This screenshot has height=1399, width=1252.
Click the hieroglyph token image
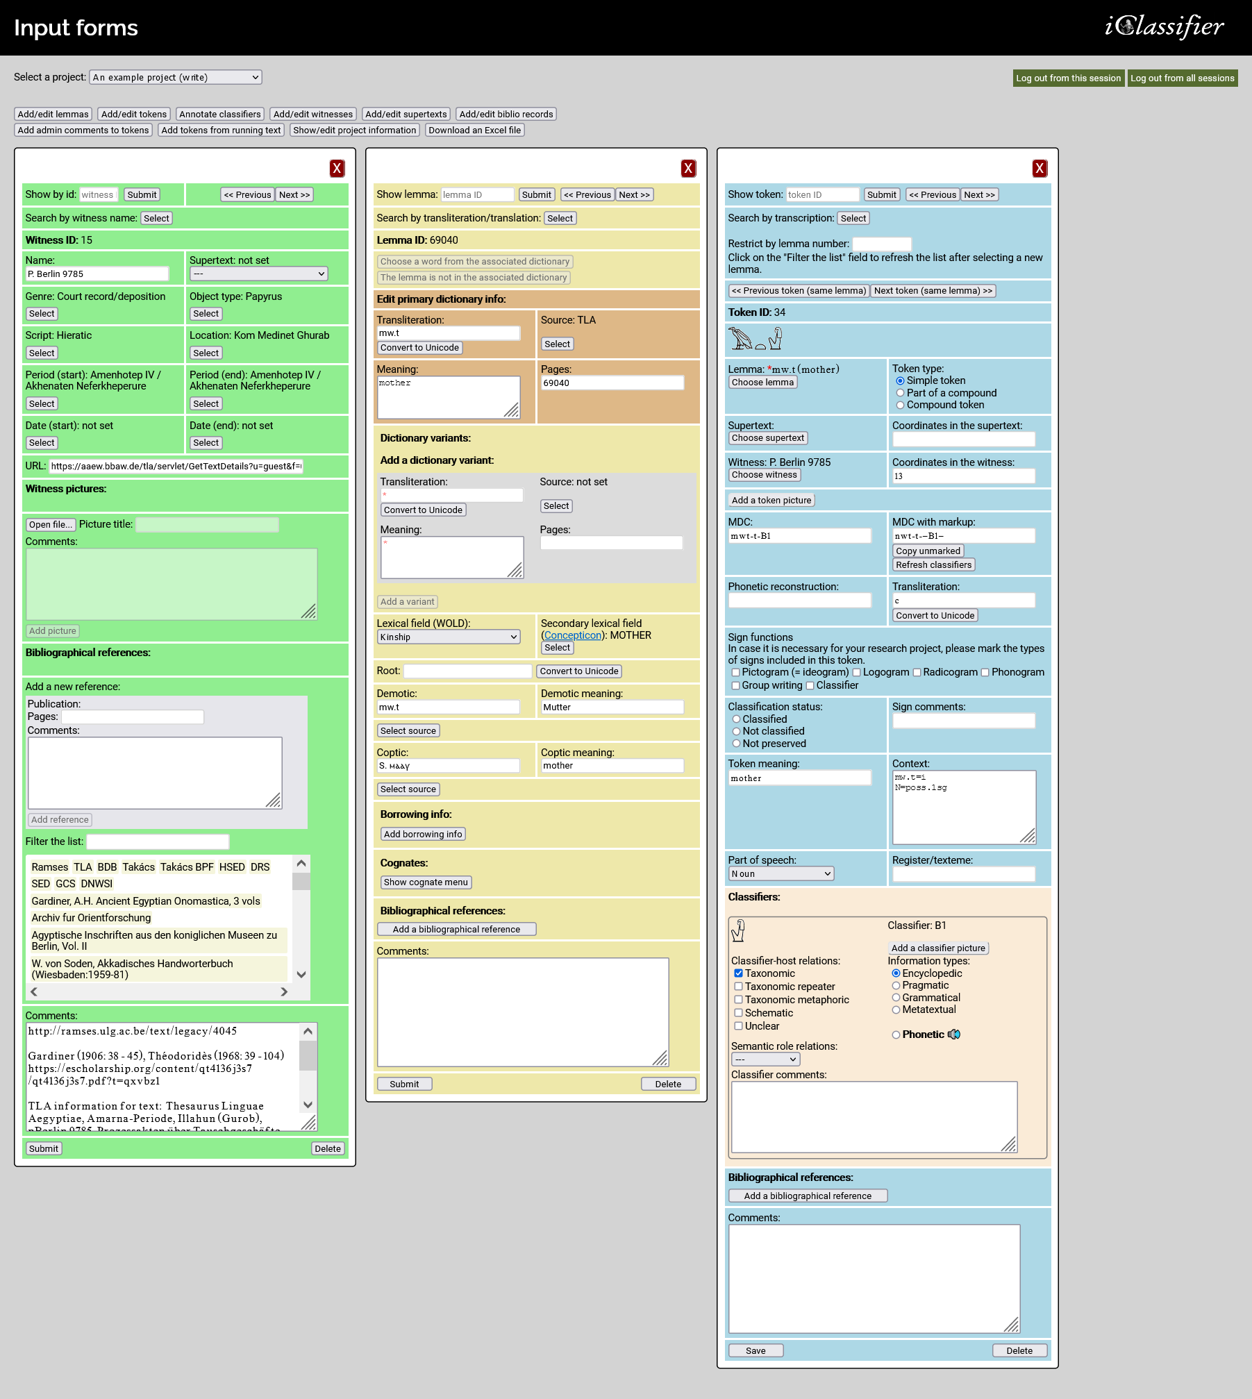click(x=756, y=339)
